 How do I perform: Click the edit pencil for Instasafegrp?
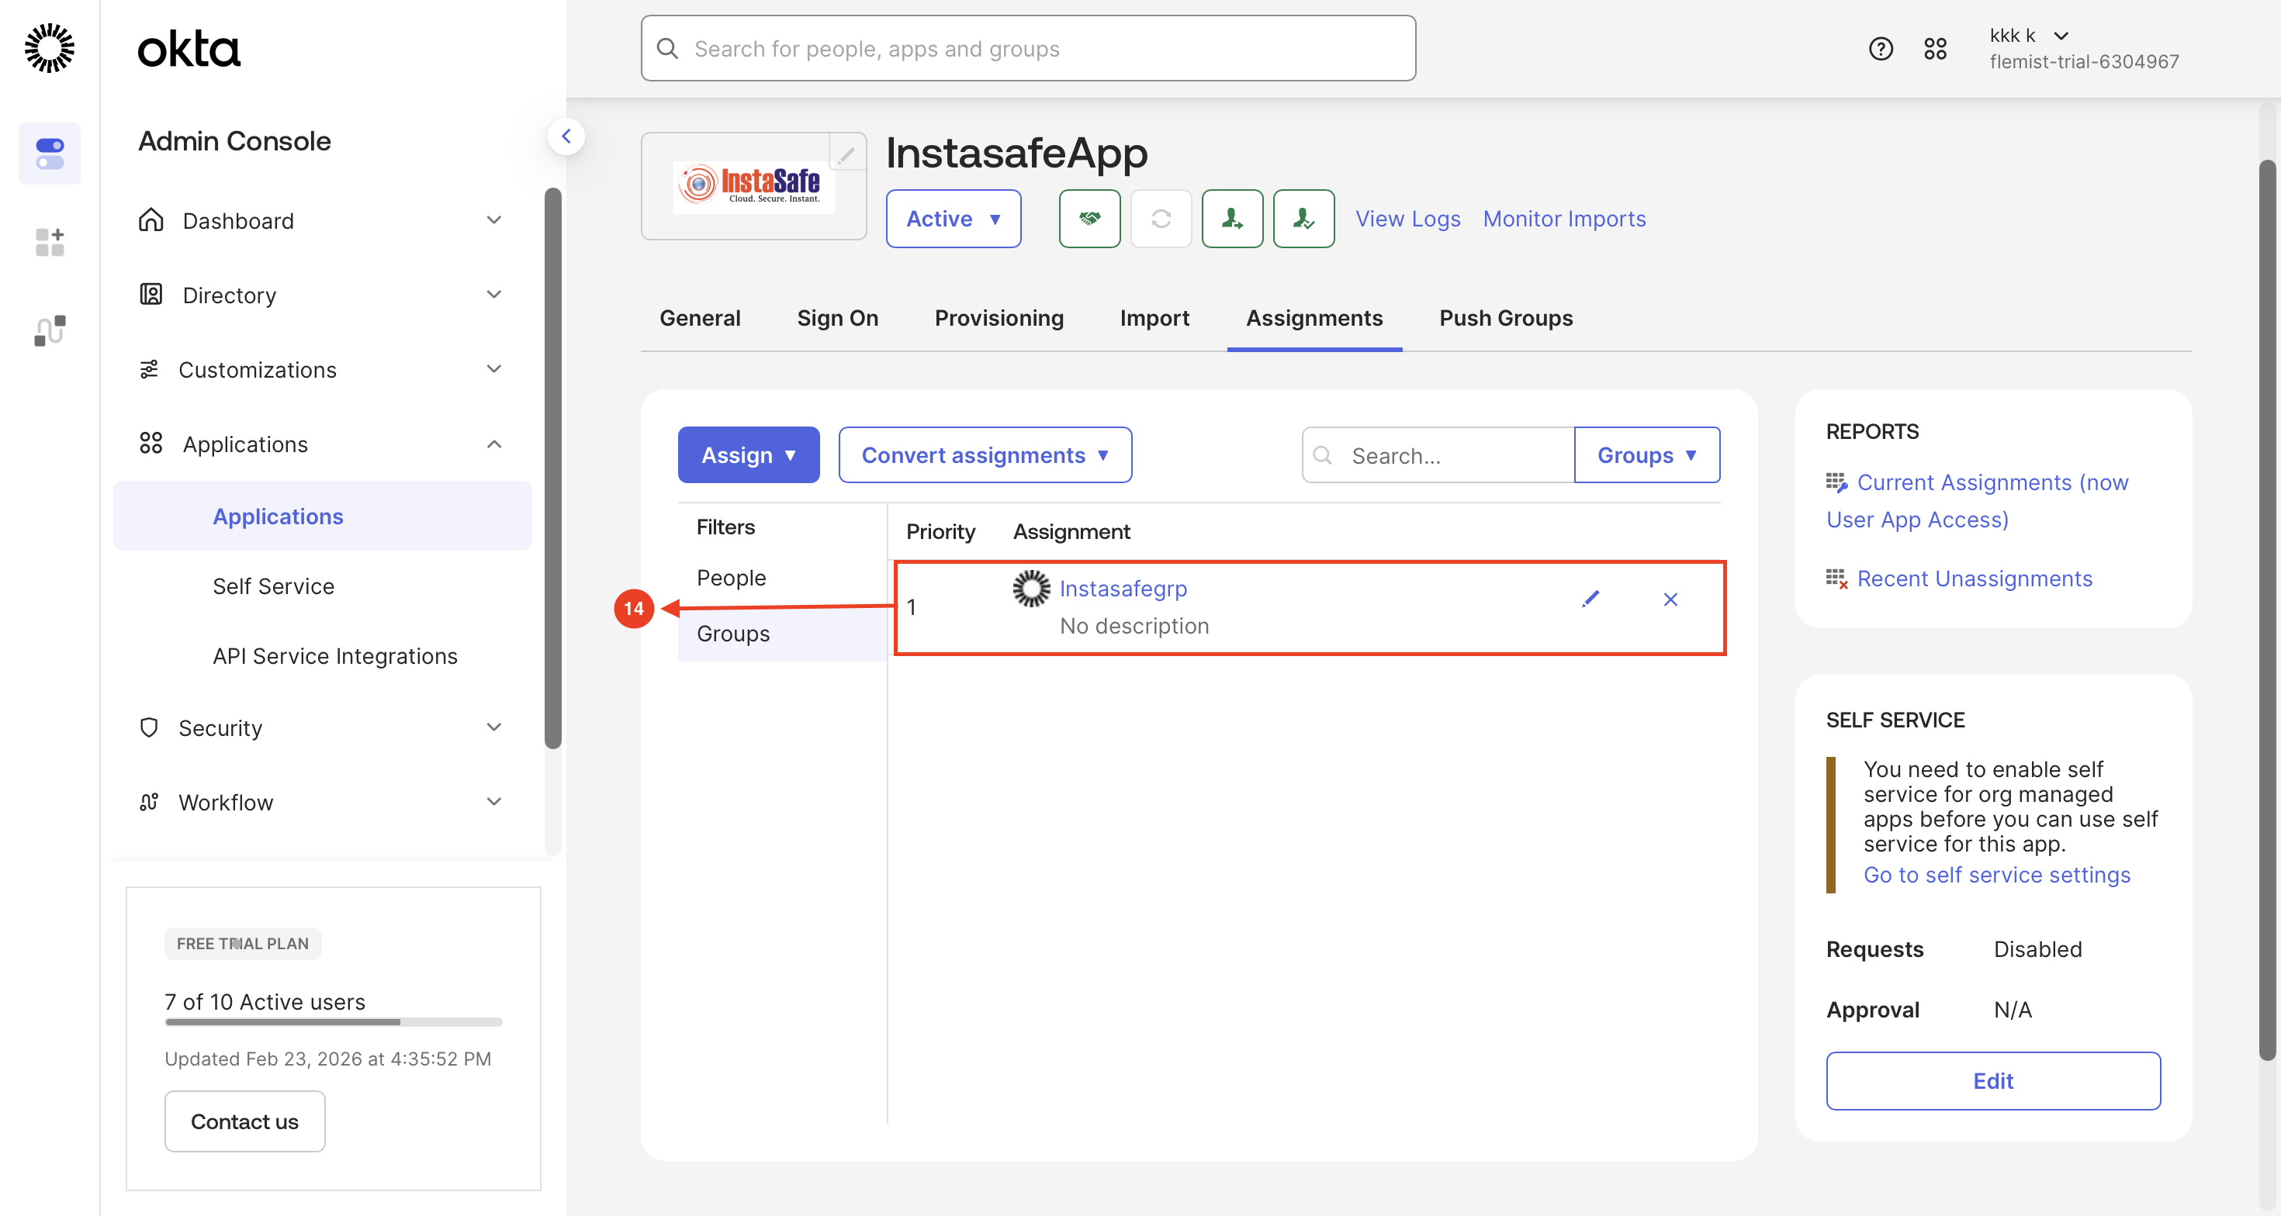tap(1590, 599)
